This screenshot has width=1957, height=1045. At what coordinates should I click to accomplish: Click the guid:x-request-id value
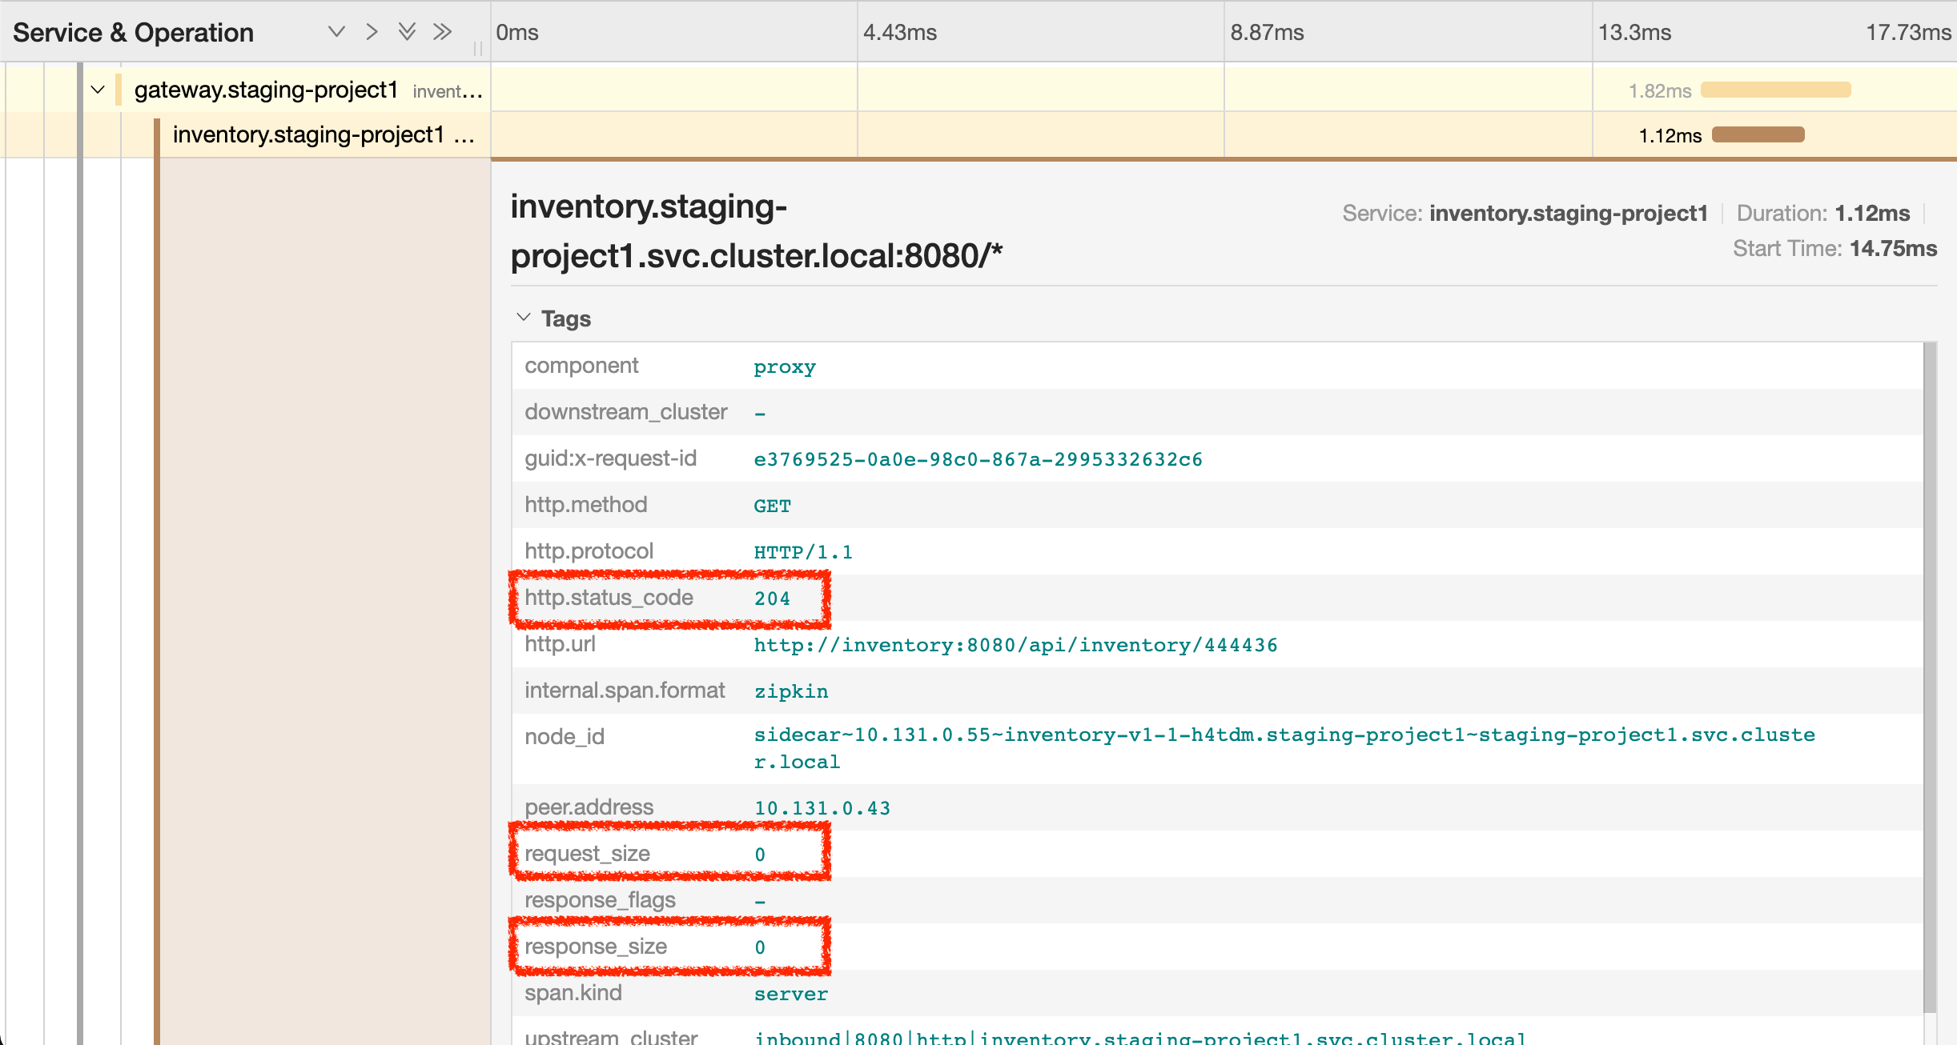[978, 459]
